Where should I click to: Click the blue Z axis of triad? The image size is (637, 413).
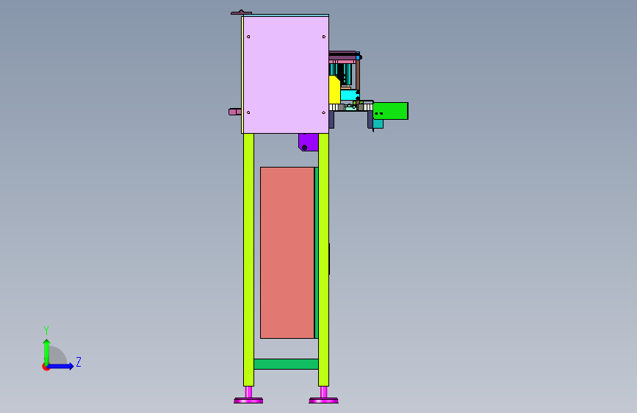[61, 366]
